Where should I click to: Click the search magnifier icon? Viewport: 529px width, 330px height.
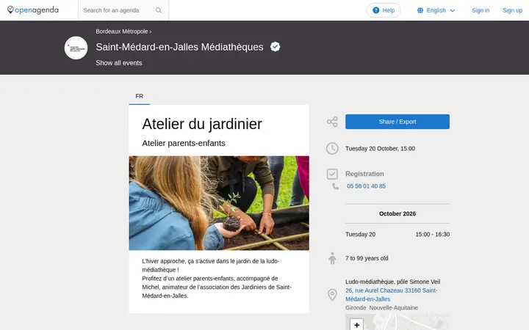pos(159,10)
